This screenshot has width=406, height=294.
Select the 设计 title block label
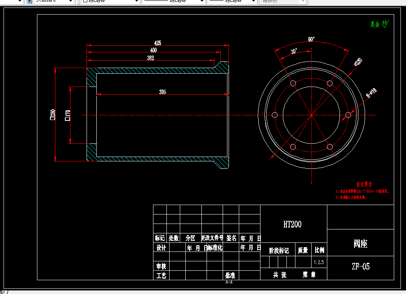pyautogui.click(x=161, y=248)
